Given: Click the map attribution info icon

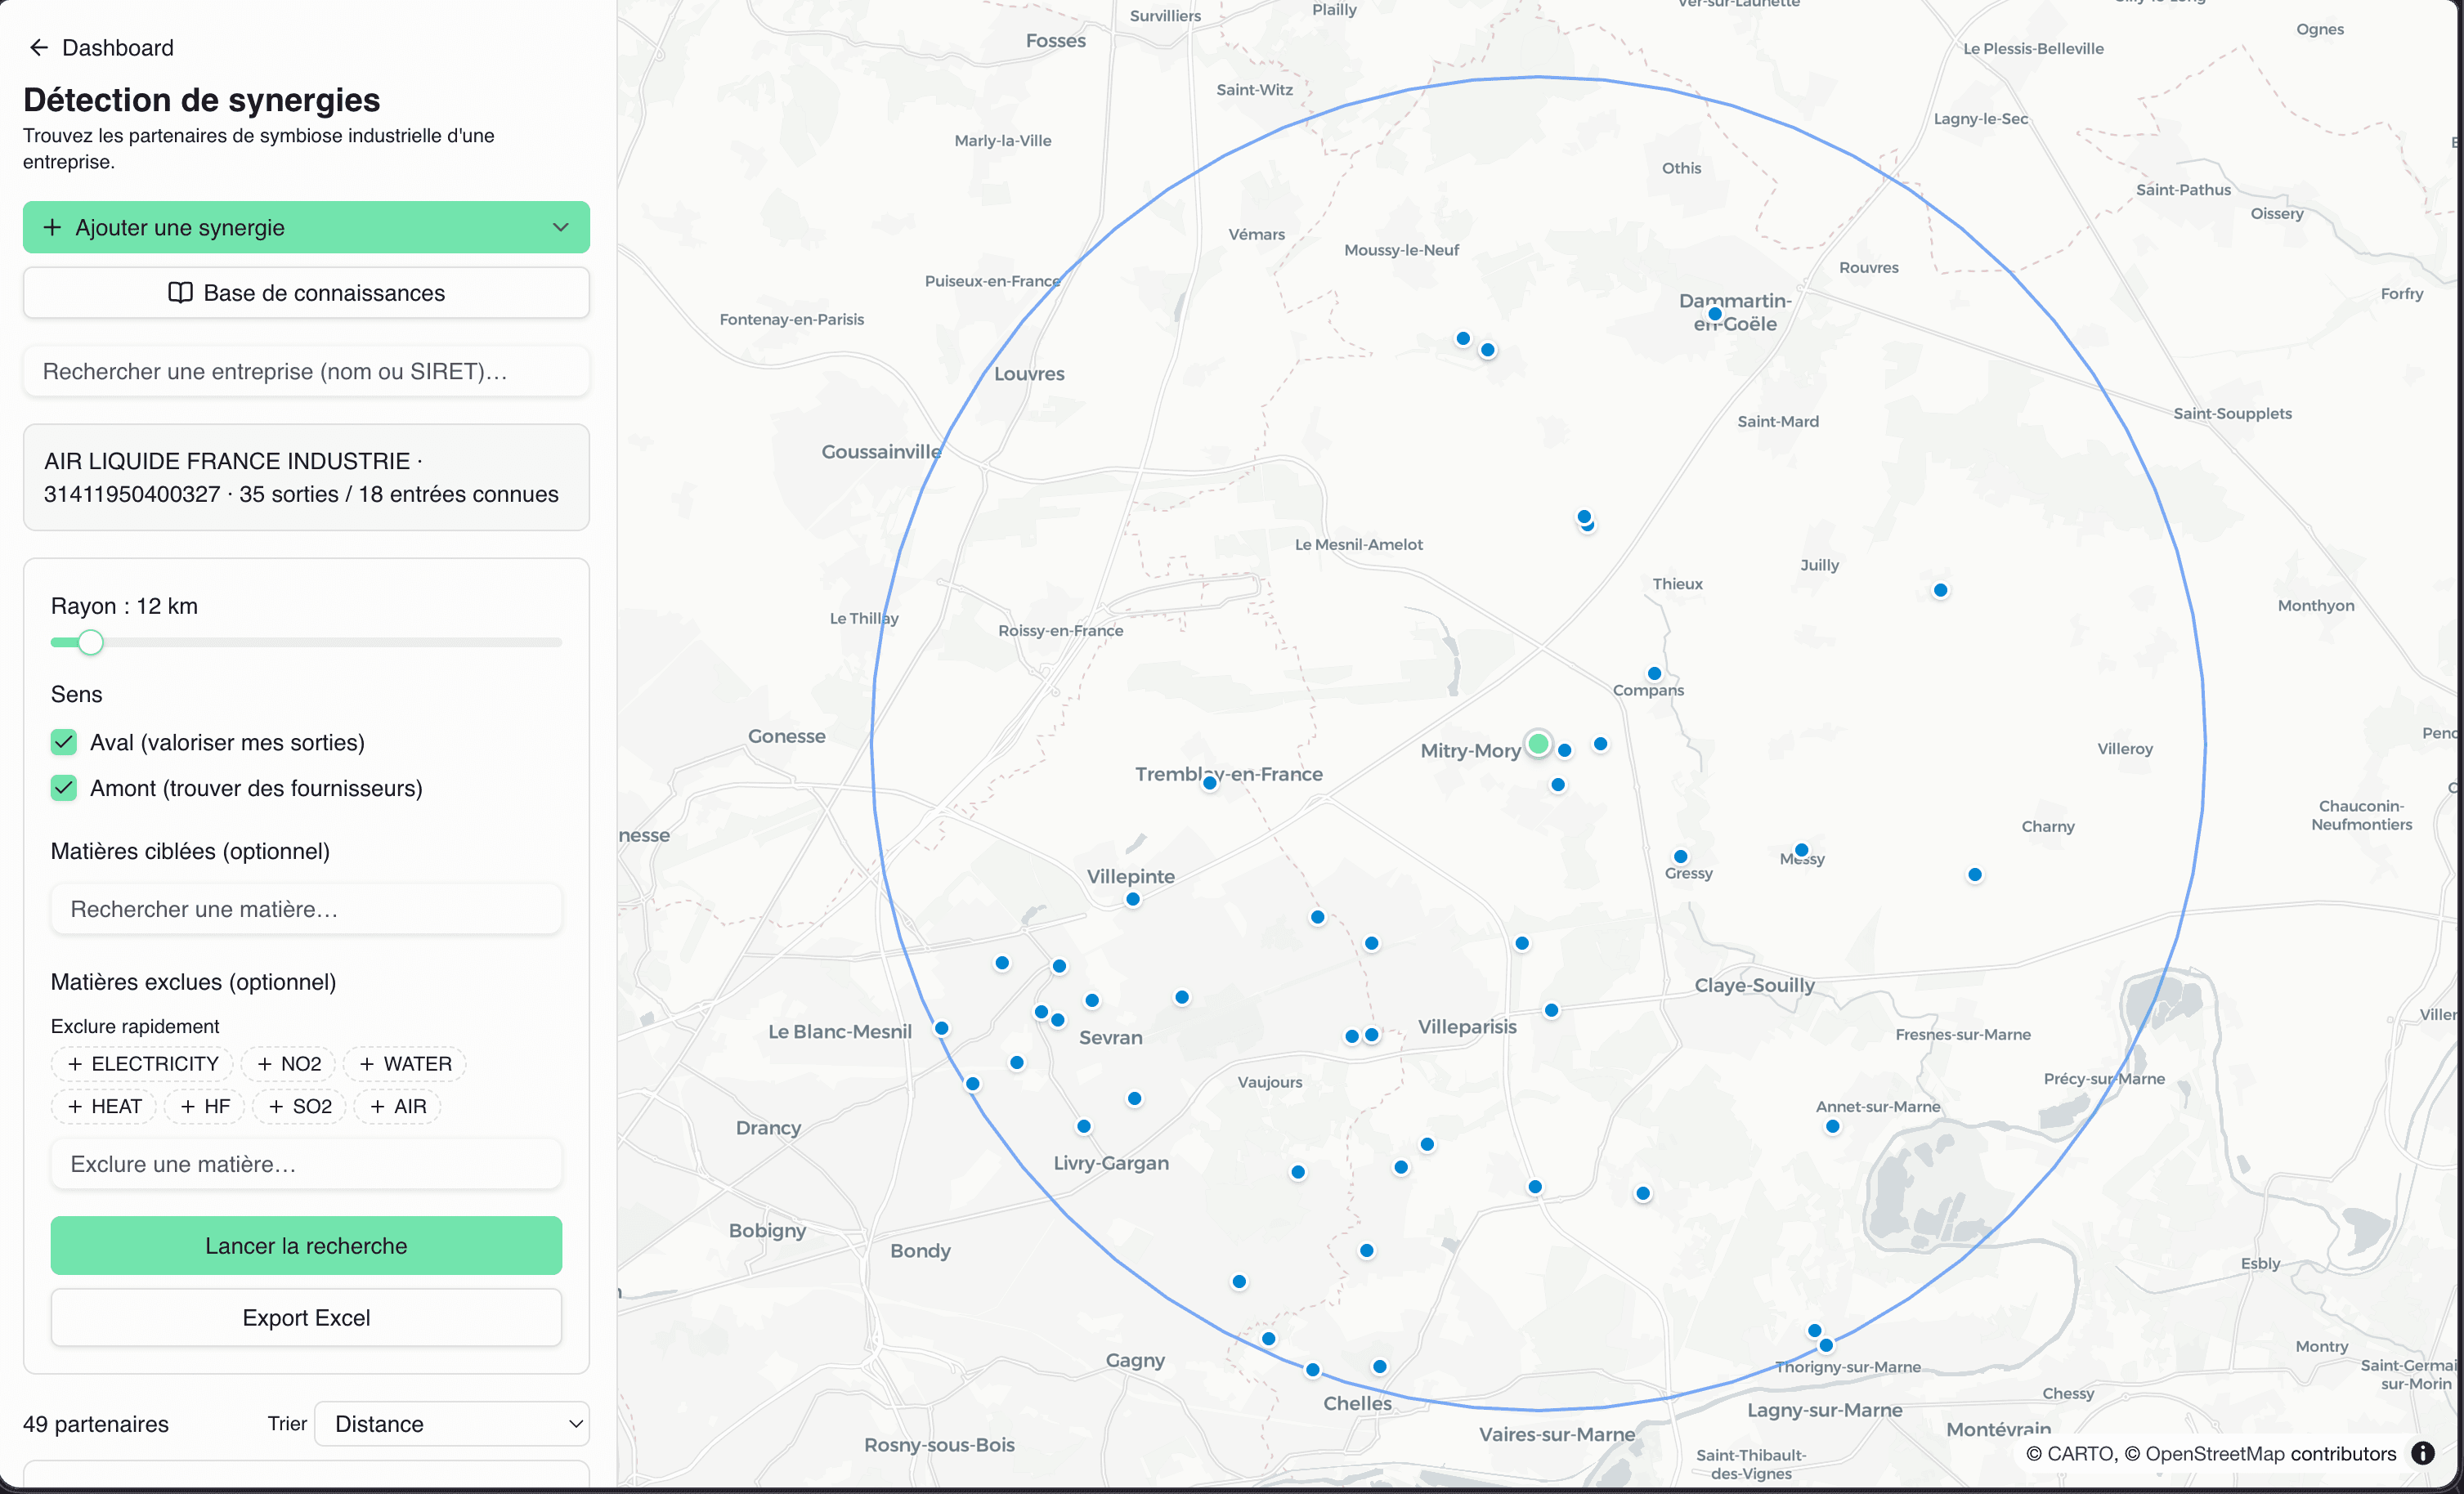Looking at the screenshot, I should pyautogui.click(x=2424, y=1453).
